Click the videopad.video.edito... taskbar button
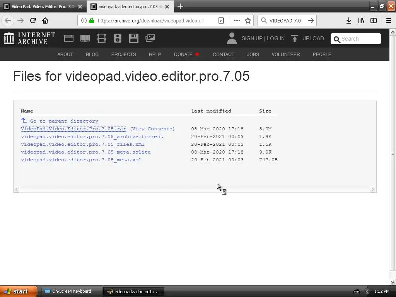 tap(133, 292)
